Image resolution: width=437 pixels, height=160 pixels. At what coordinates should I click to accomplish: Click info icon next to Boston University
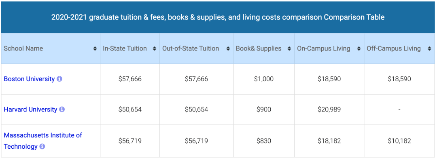tap(59, 79)
